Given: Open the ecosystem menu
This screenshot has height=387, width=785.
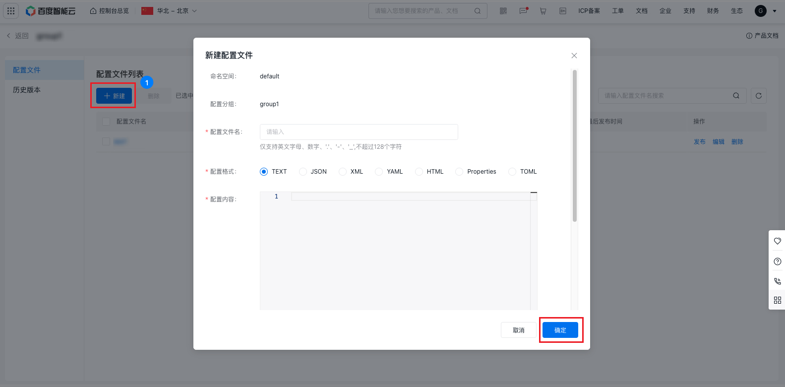Looking at the screenshot, I should click(737, 11).
